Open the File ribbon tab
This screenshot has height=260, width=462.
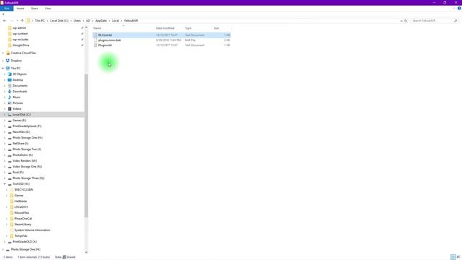pyautogui.click(x=6, y=9)
